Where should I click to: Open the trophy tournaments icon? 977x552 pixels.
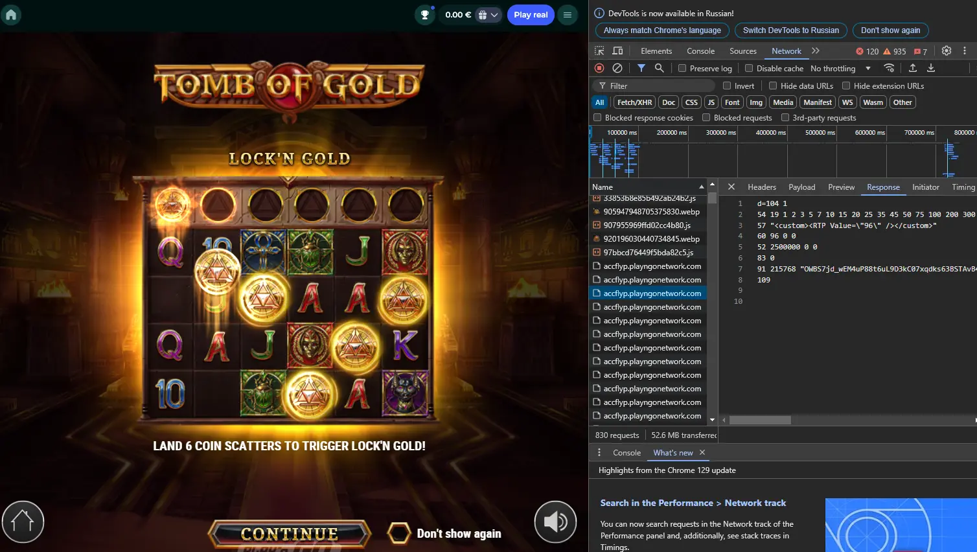point(425,15)
